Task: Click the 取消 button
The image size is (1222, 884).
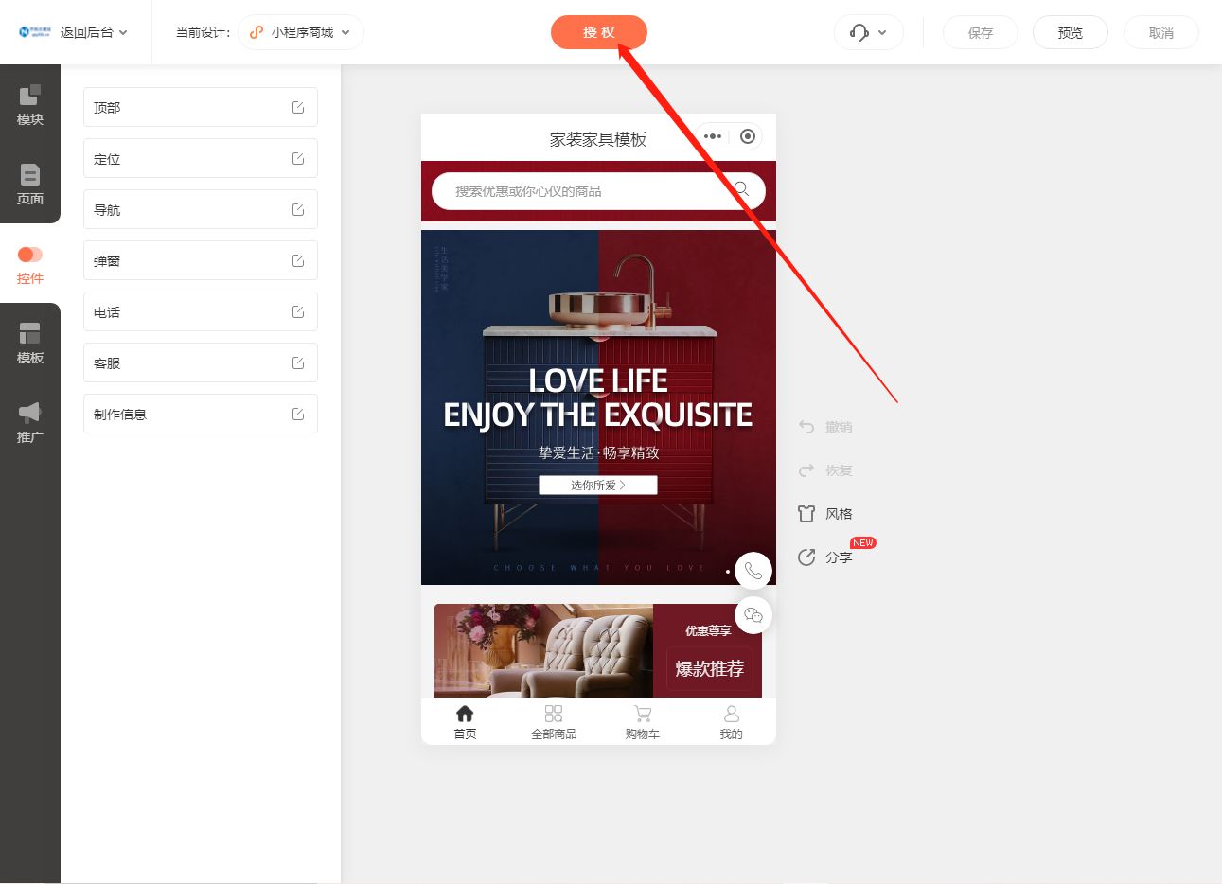Action: tap(1161, 32)
